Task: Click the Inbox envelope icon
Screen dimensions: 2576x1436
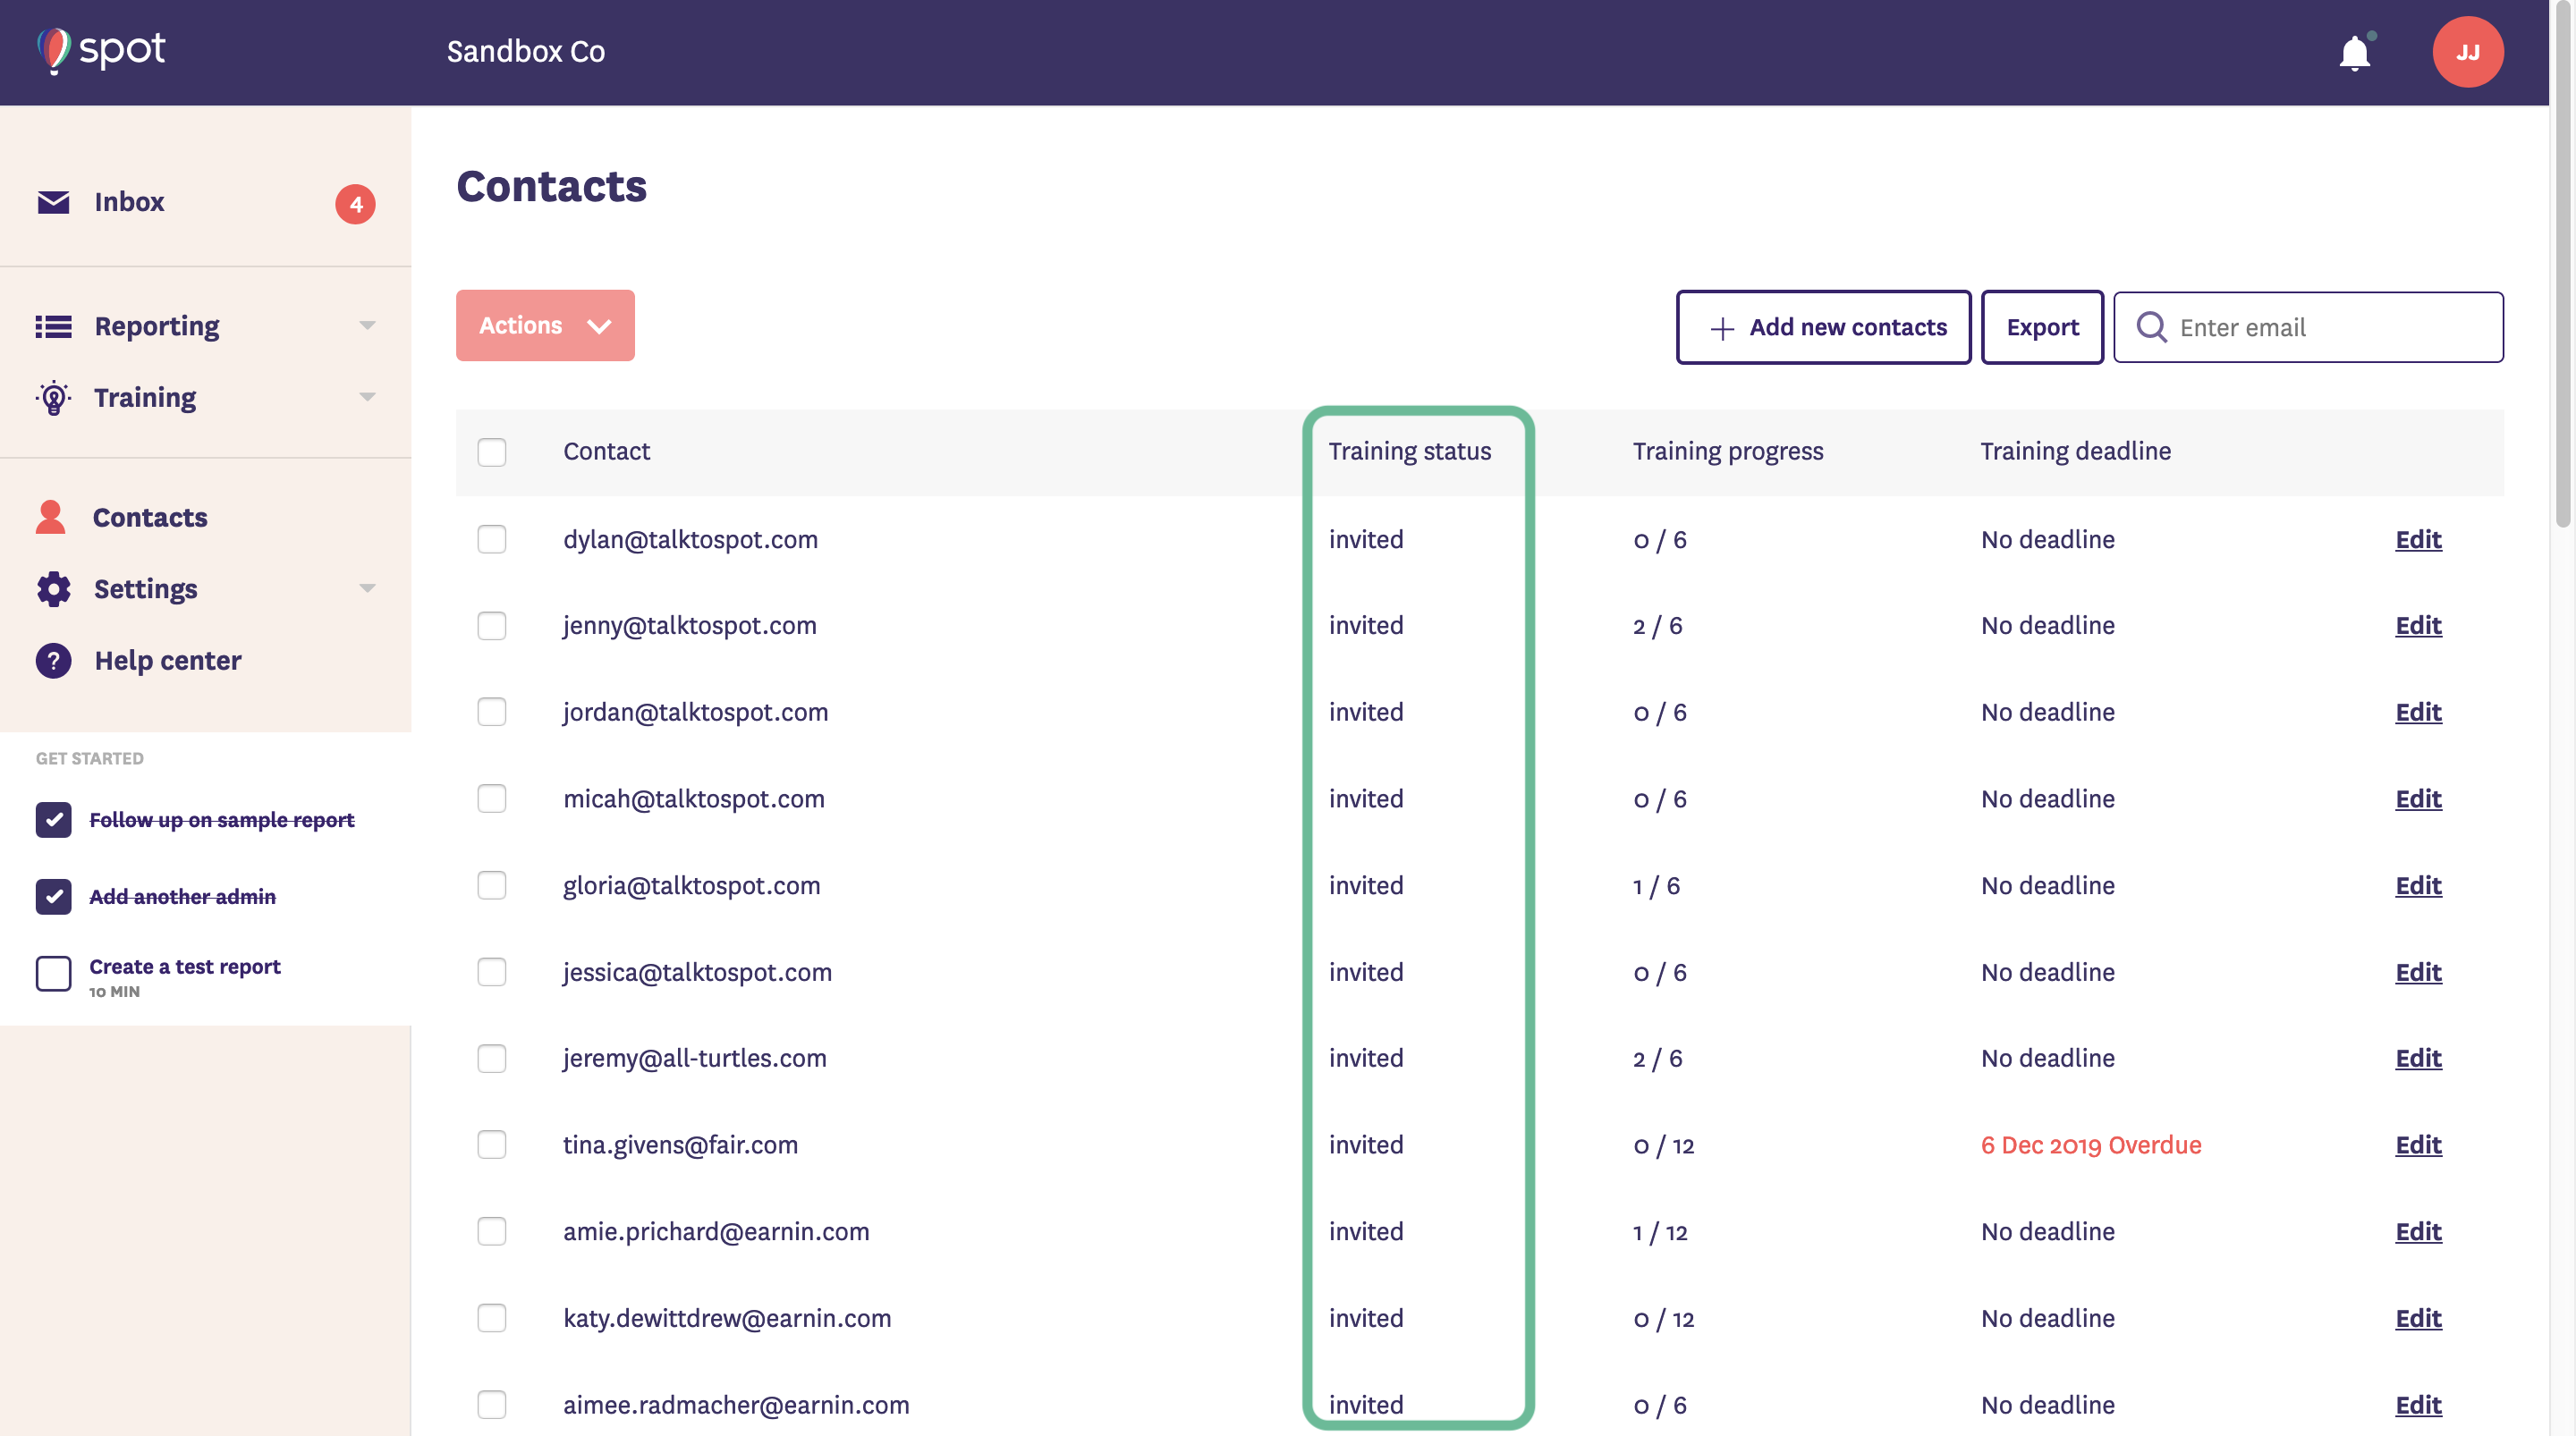Action: point(53,202)
